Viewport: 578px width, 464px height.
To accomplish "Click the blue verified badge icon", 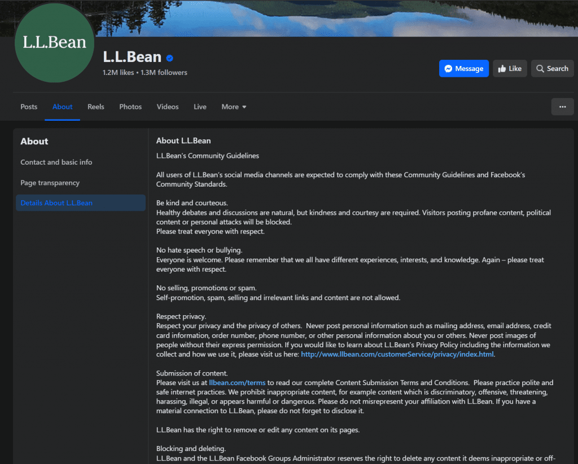I will coord(169,58).
